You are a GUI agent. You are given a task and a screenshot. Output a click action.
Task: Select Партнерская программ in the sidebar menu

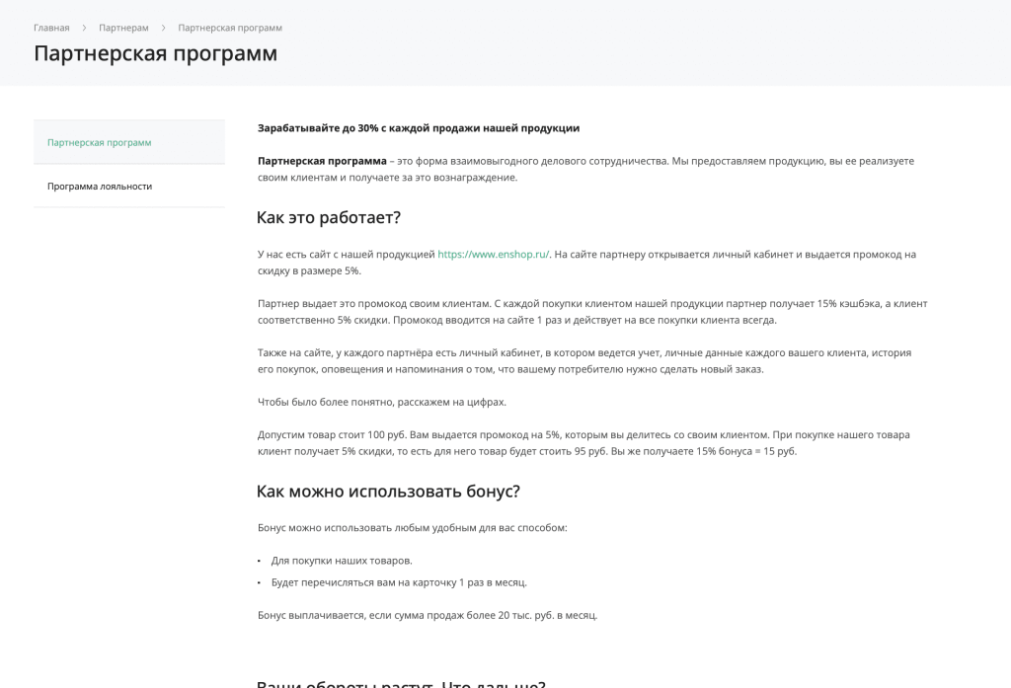pos(100,142)
